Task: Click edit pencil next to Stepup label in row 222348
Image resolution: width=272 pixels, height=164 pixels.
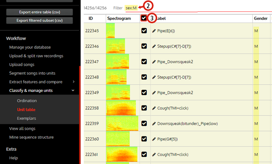Action: coord(154,77)
